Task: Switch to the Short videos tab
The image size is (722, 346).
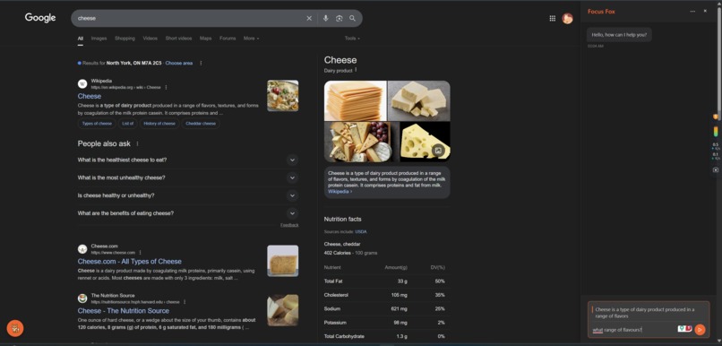Action: (x=178, y=39)
